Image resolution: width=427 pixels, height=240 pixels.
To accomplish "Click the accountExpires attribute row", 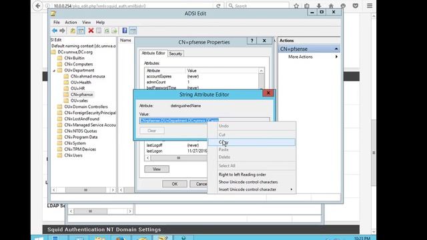I will click(201, 77).
